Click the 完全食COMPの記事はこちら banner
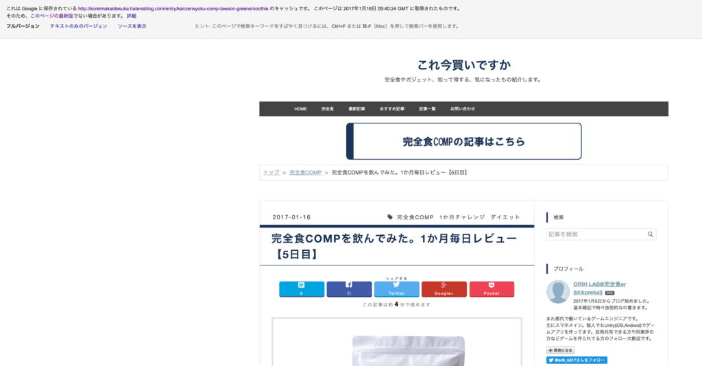 (x=464, y=141)
